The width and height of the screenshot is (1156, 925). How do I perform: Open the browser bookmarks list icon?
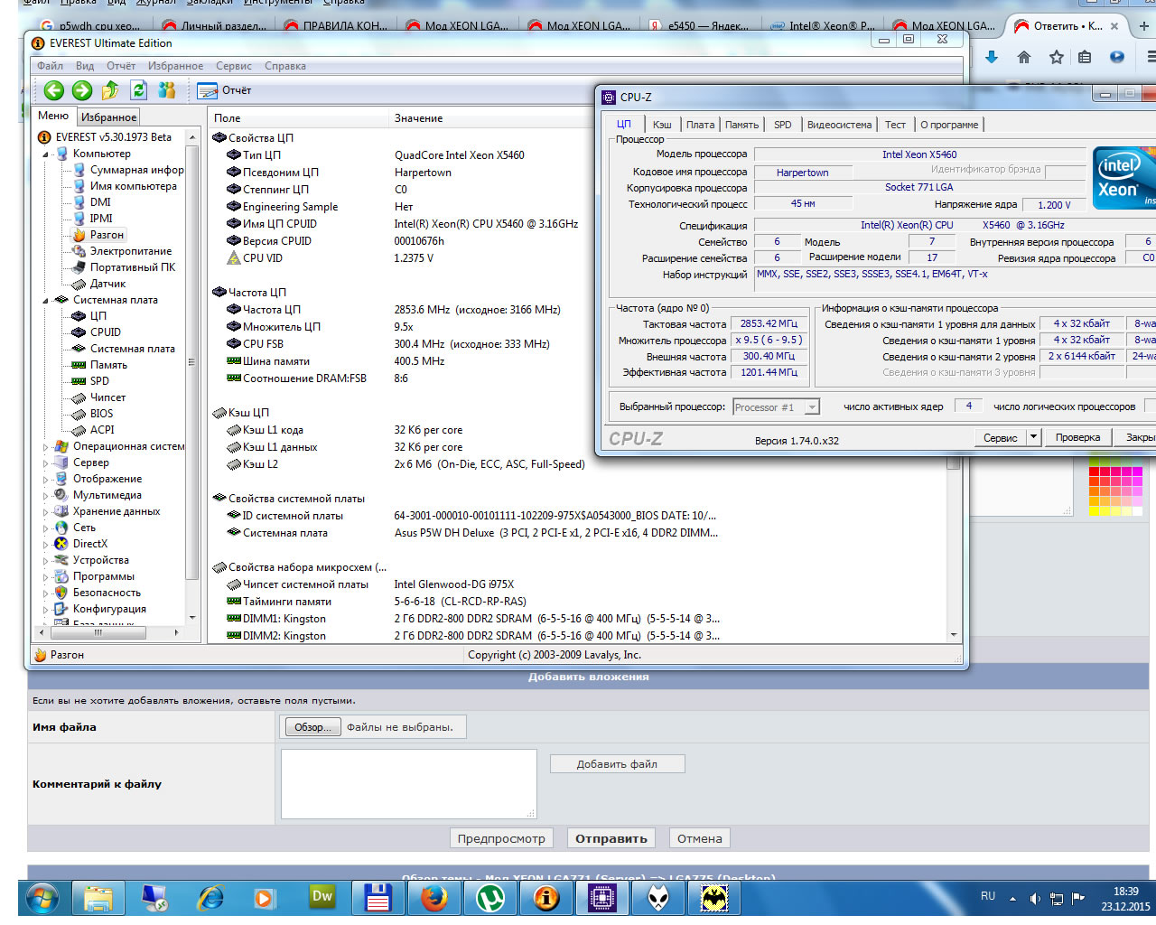pos(1085,57)
